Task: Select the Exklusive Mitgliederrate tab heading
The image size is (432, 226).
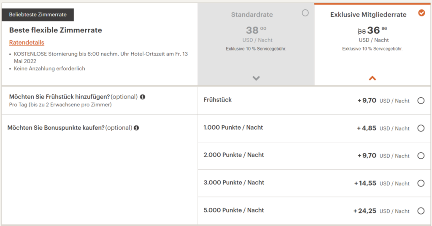Action: (x=368, y=15)
